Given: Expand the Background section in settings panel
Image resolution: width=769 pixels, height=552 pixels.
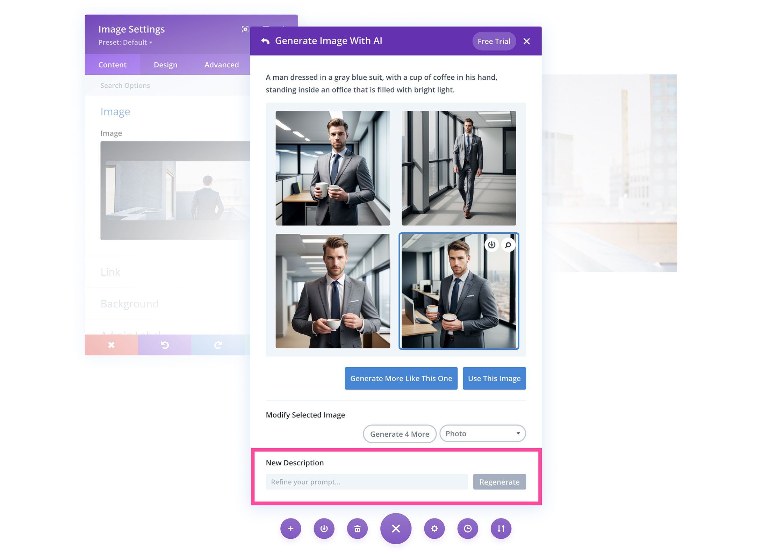Looking at the screenshot, I should 130,304.
